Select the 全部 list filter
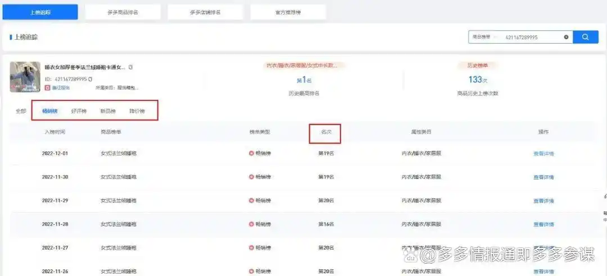 click(x=21, y=111)
